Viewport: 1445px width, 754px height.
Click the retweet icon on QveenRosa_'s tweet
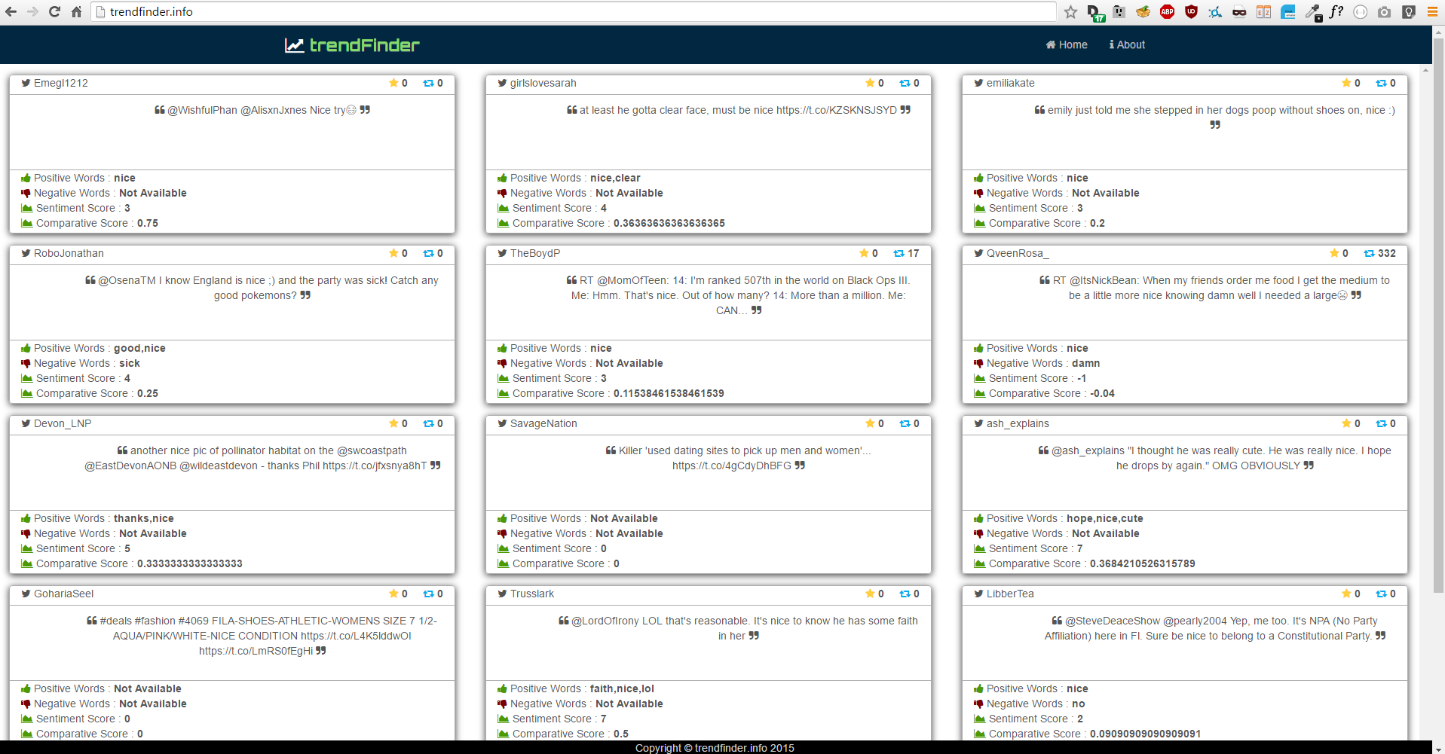click(1369, 253)
